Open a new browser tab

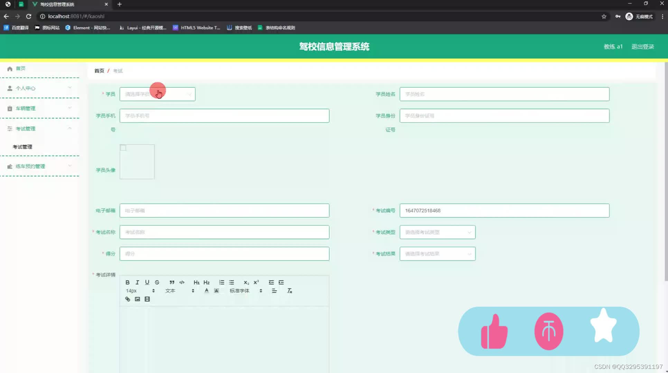119,4
